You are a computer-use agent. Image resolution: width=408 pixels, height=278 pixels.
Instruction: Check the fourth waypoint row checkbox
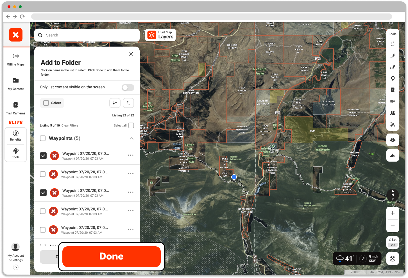pyautogui.click(x=43, y=211)
